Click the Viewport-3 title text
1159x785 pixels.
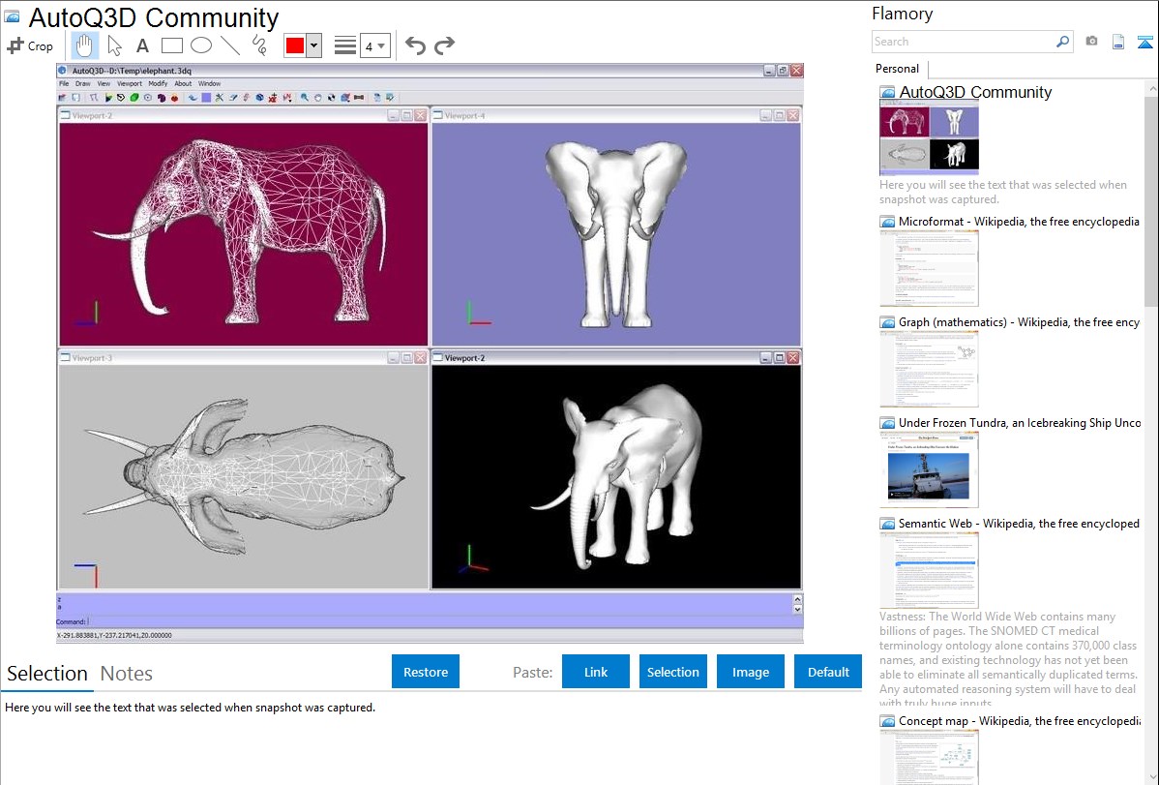click(92, 358)
